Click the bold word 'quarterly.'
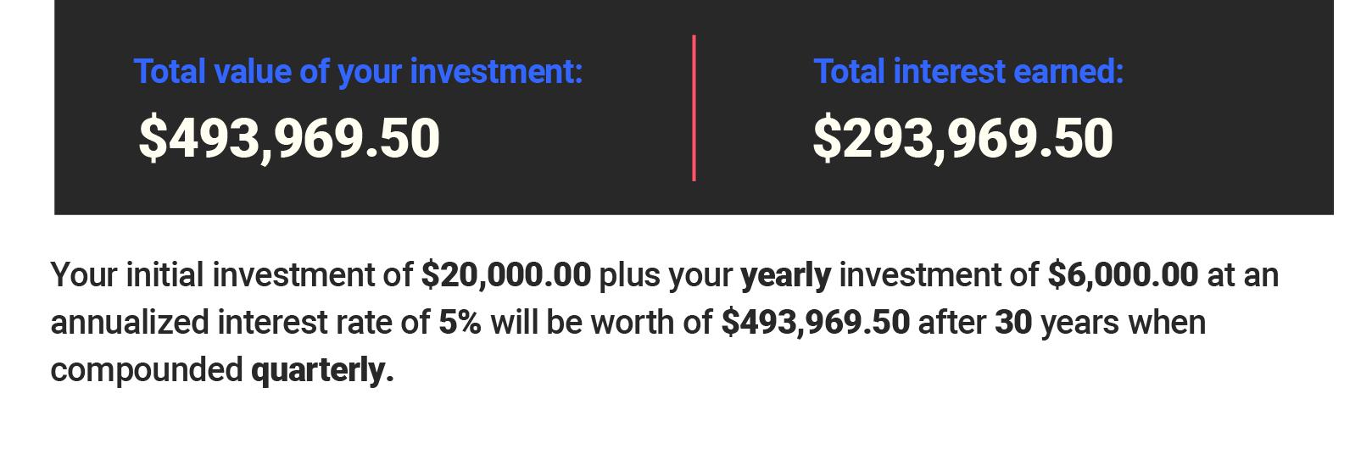 [323, 371]
